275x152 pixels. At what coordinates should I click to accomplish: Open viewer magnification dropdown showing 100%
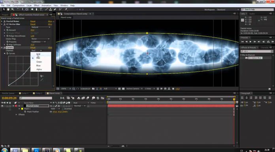(66, 89)
